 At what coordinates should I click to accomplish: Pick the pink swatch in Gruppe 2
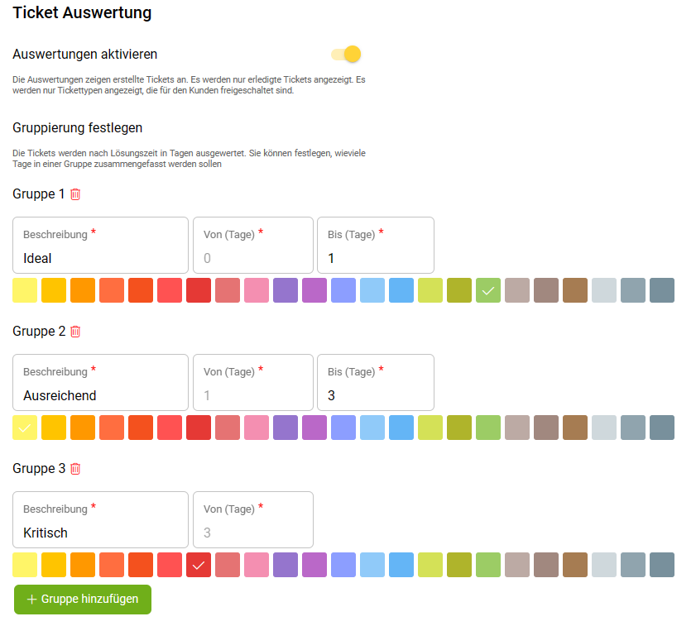pyautogui.click(x=257, y=428)
